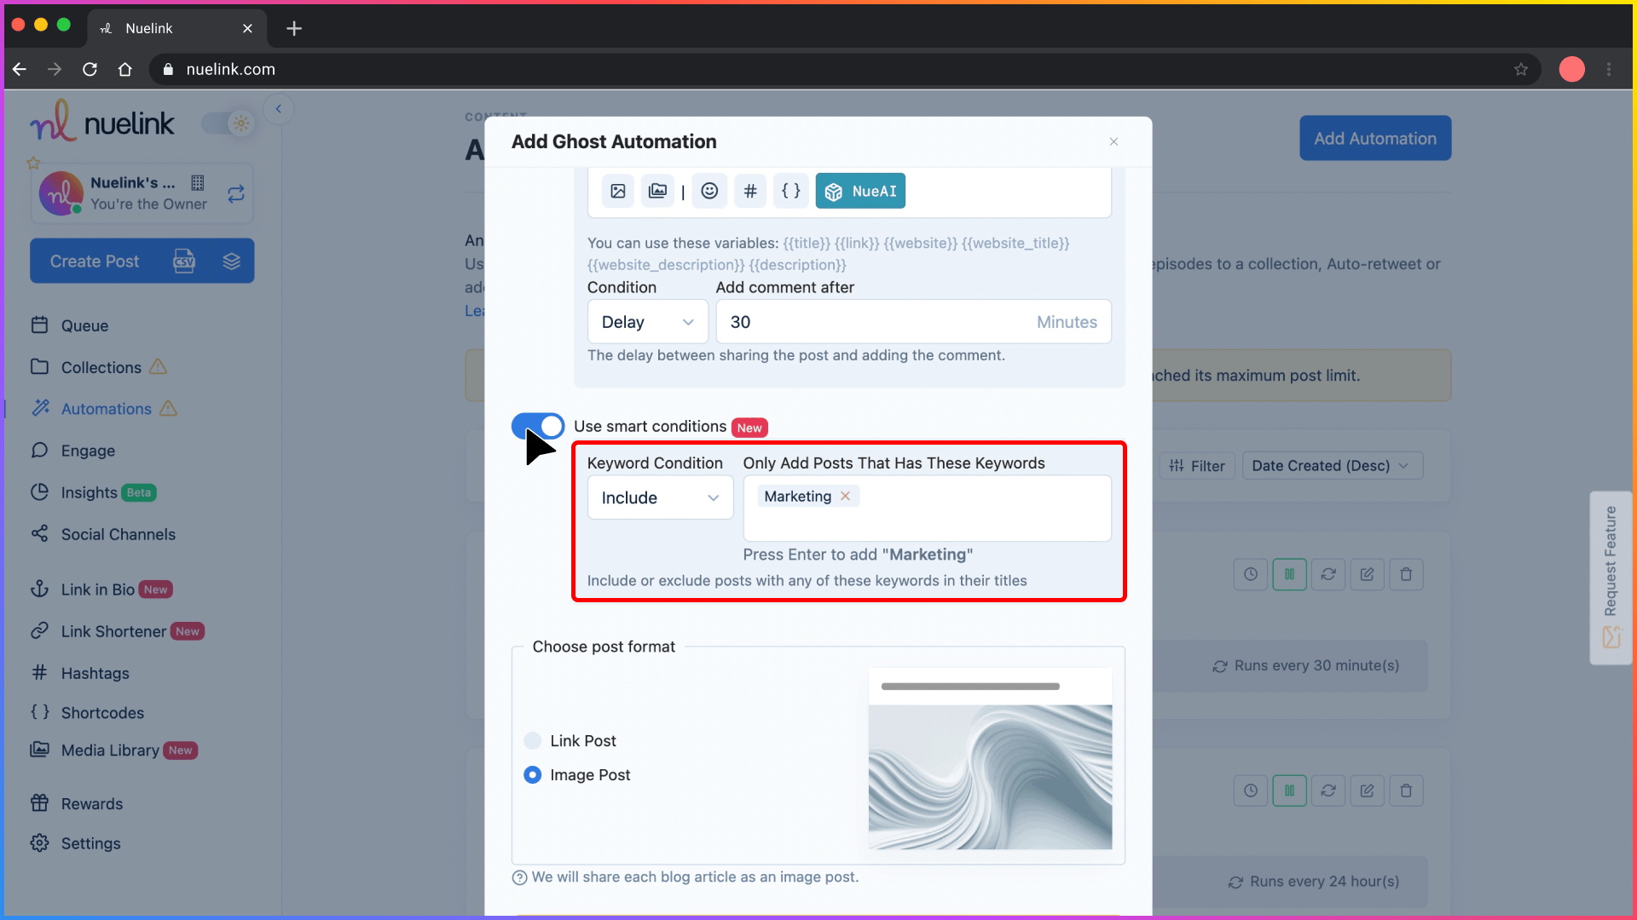
Task: Go to browser home page
Action: [x=125, y=69]
